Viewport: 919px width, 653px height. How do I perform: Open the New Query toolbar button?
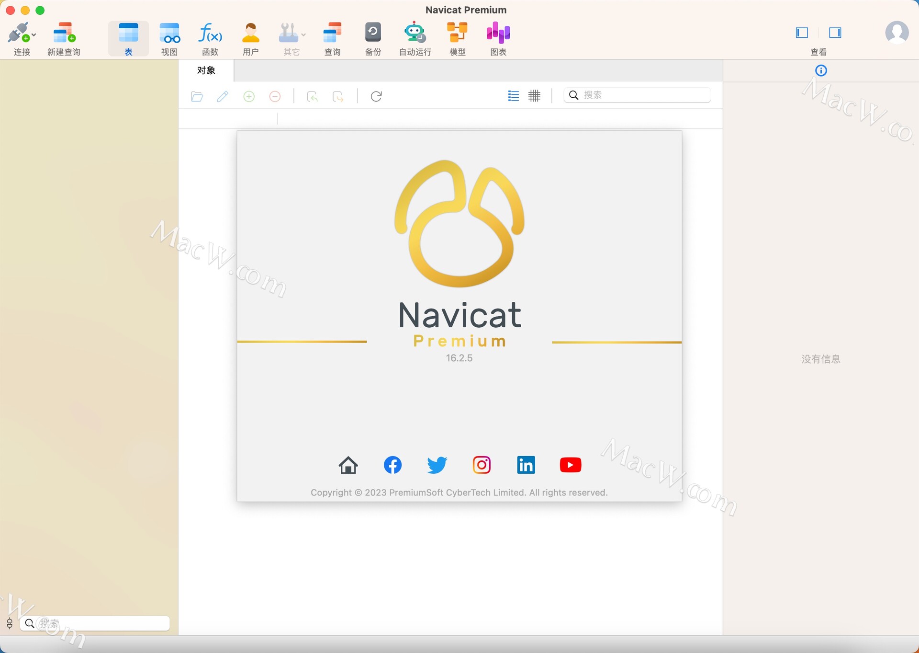tap(64, 38)
